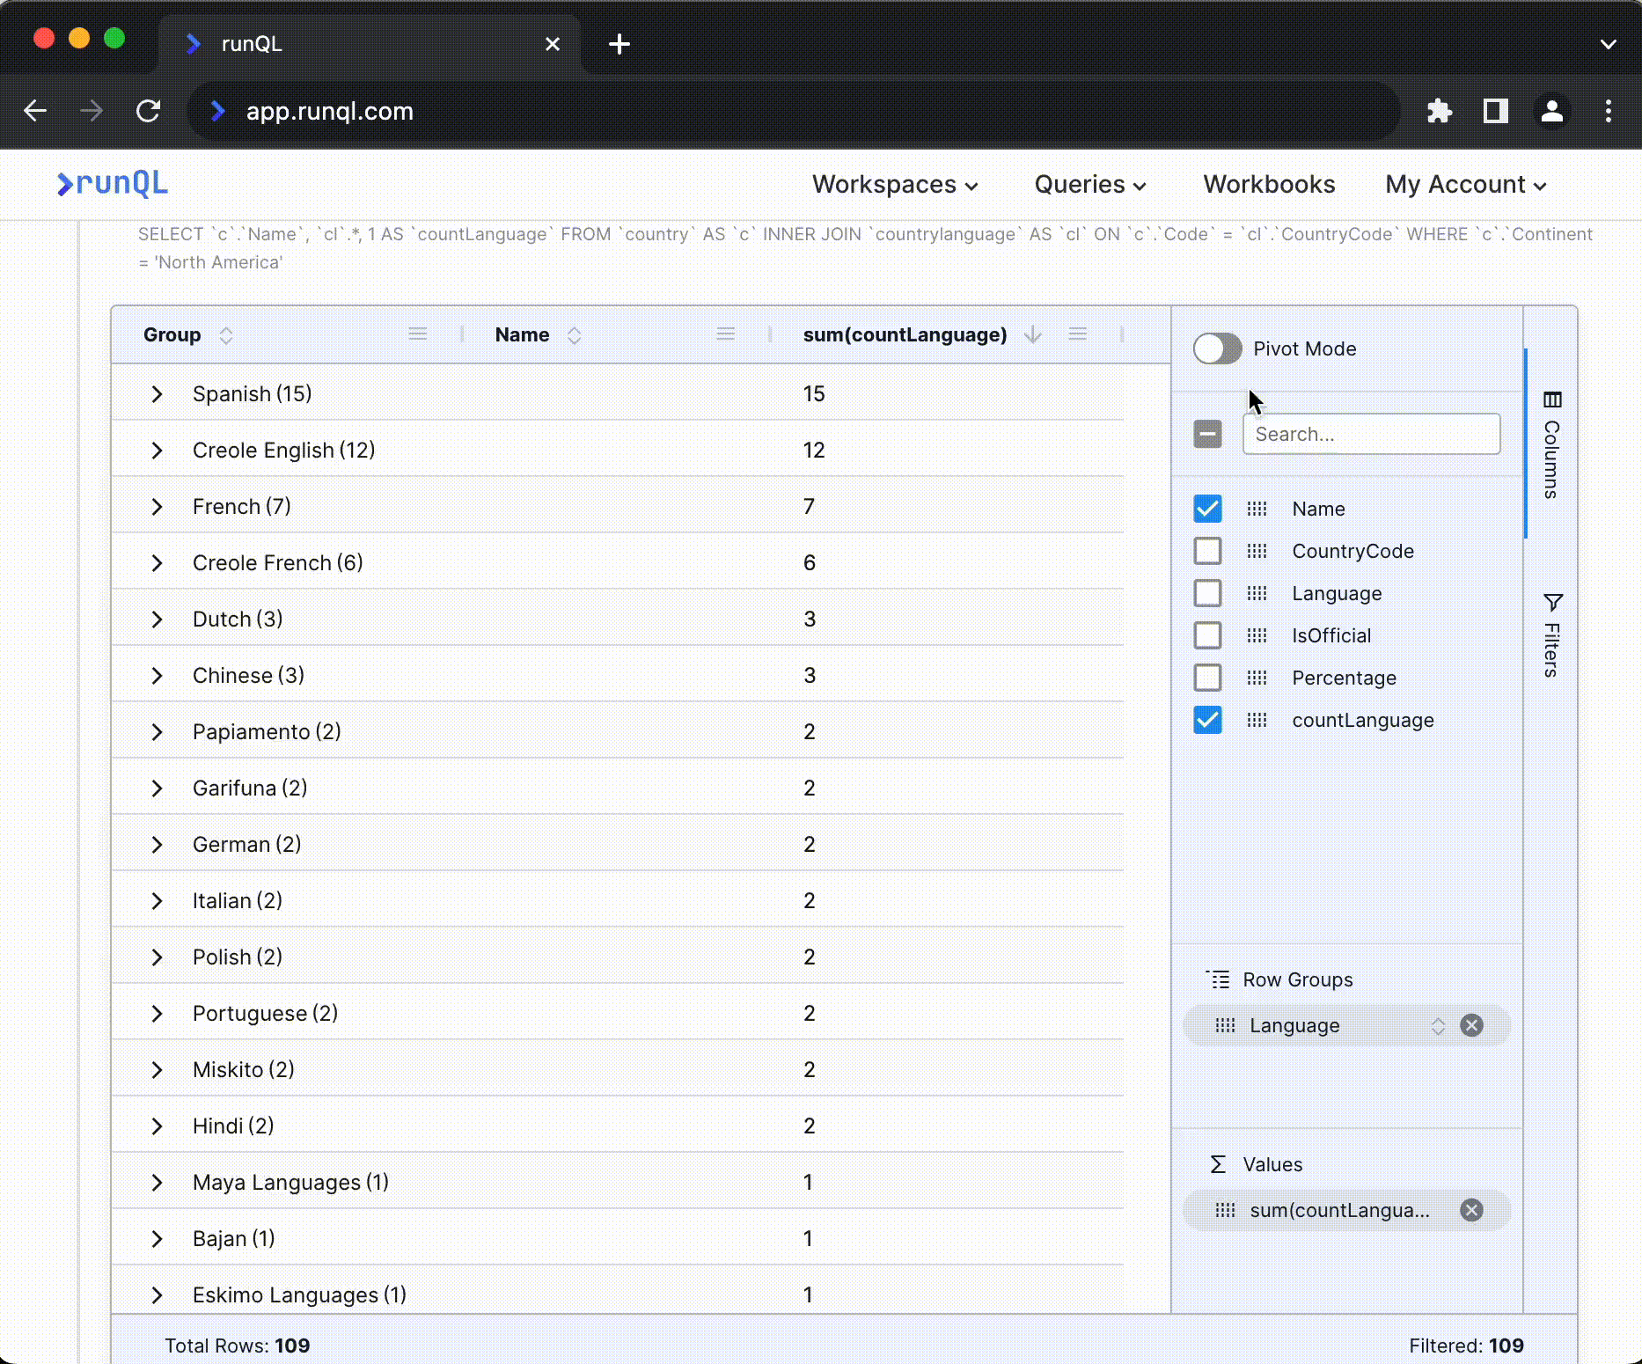1642x1364 pixels.
Task: Enable the IsOfficial column checkbox
Action: pyautogui.click(x=1207, y=635)
